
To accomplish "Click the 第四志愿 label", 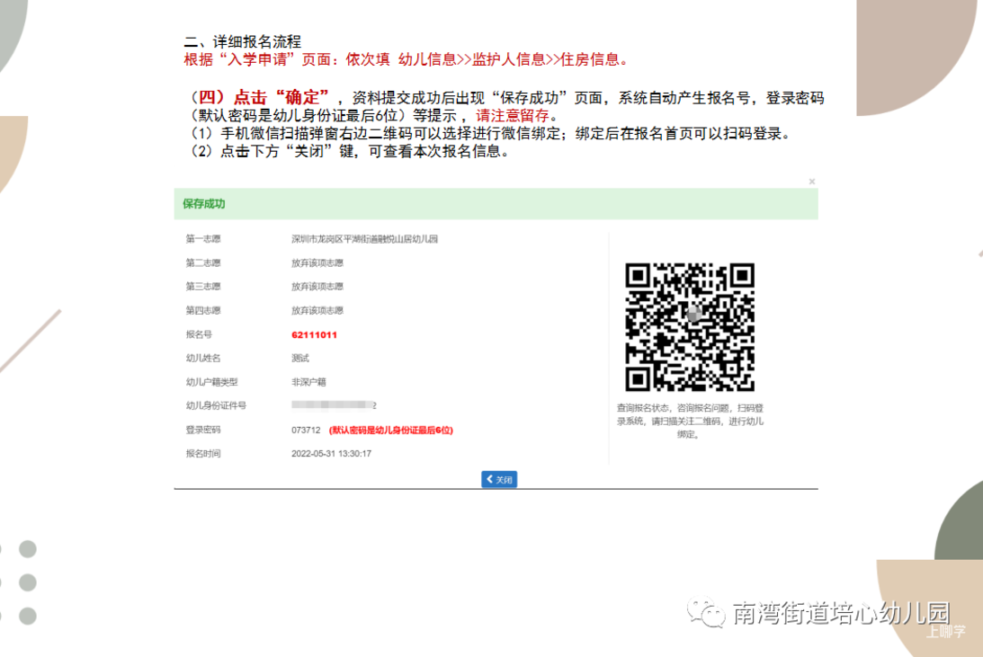I will click(203, 311).
